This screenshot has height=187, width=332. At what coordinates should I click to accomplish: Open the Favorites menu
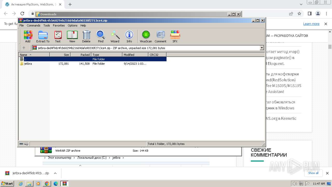tap(59, 25)
